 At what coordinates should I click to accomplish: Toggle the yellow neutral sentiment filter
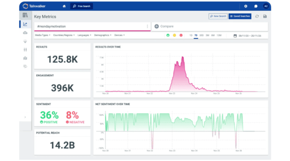tap(174, 35)
